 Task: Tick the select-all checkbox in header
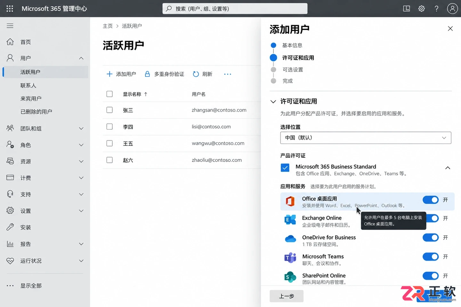pos(109,94)
